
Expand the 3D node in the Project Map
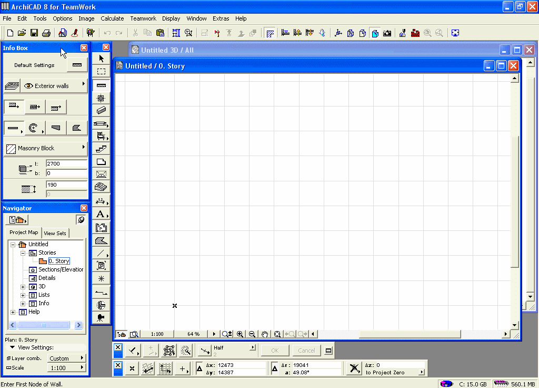coord(23,287)
